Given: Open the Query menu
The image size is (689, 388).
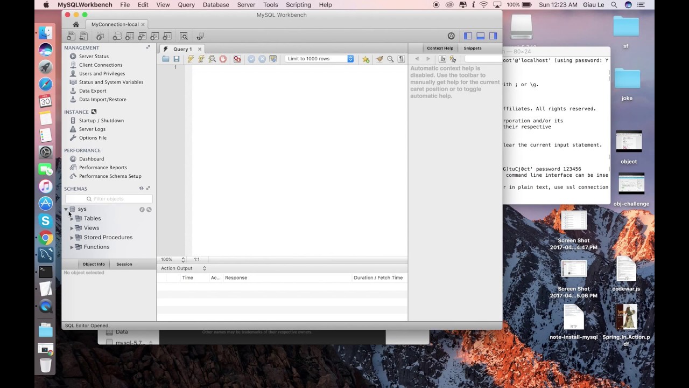Looking at the screenshot, I should 186,5.
